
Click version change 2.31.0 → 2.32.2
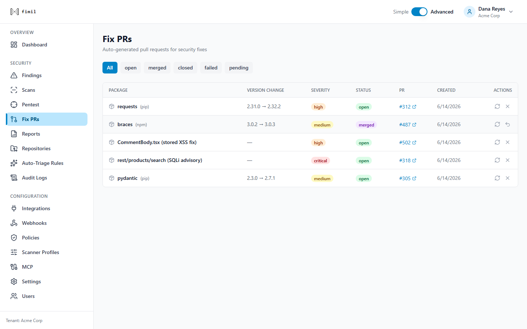pos(264,106)
